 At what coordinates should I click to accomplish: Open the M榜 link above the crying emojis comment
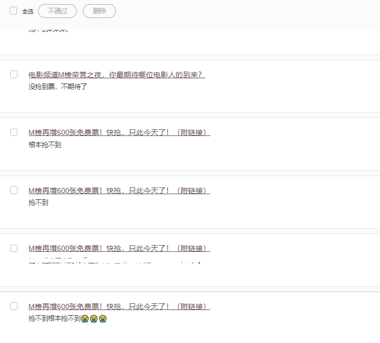pyautogui.click(x=119, y=306)
